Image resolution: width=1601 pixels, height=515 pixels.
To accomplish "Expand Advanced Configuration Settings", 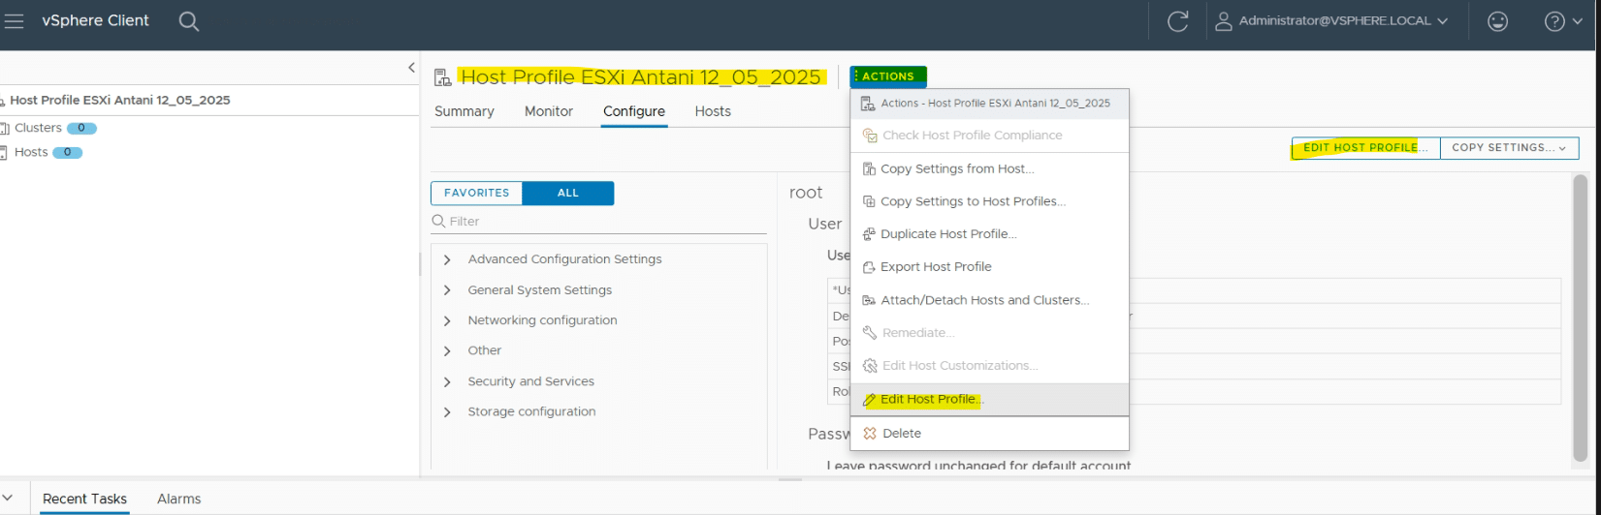I will 447,259.
